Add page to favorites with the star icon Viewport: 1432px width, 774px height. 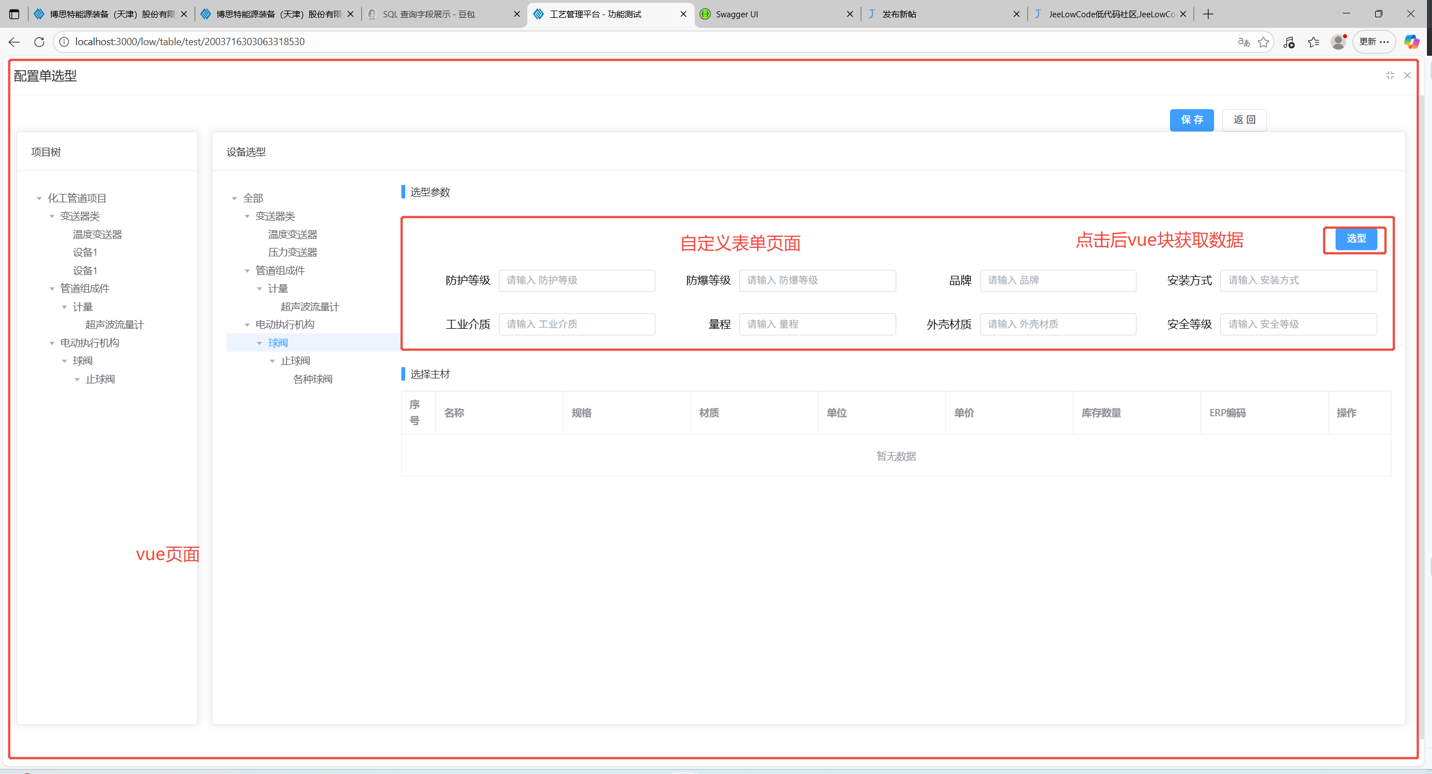(1263, 42)
